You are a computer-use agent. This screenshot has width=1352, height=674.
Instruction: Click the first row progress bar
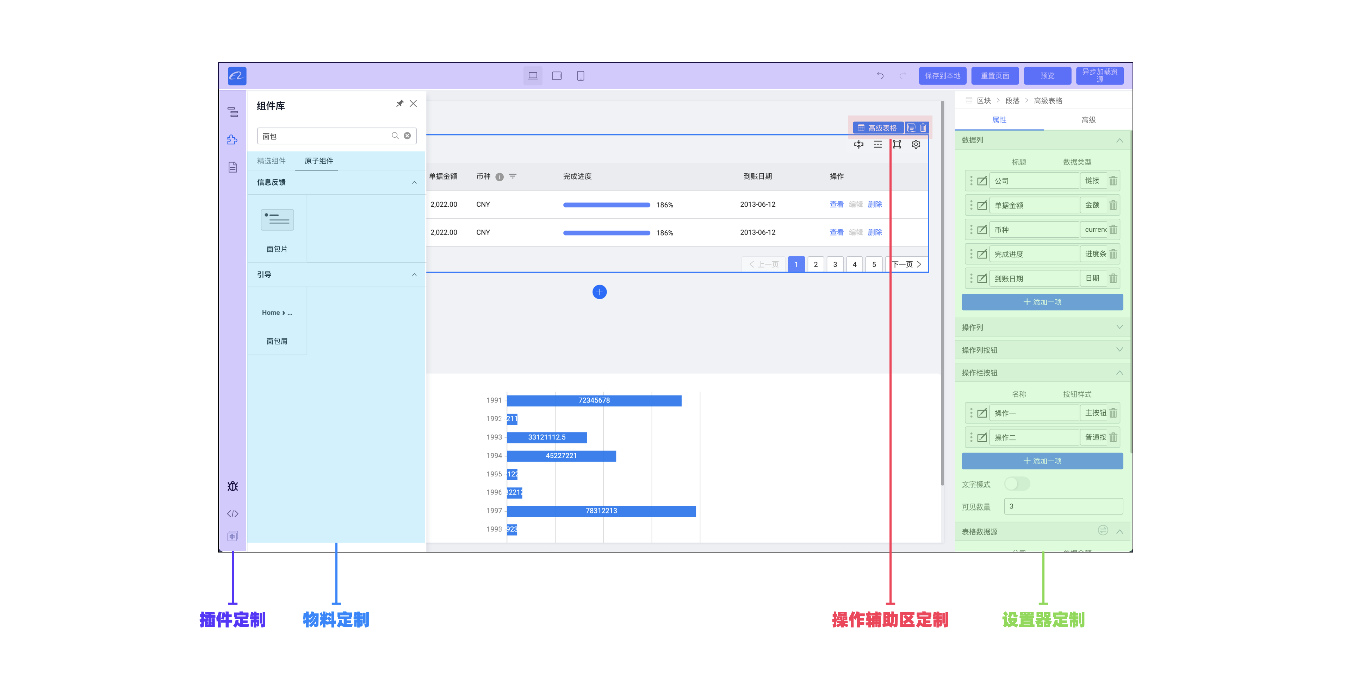coord(606,205)
